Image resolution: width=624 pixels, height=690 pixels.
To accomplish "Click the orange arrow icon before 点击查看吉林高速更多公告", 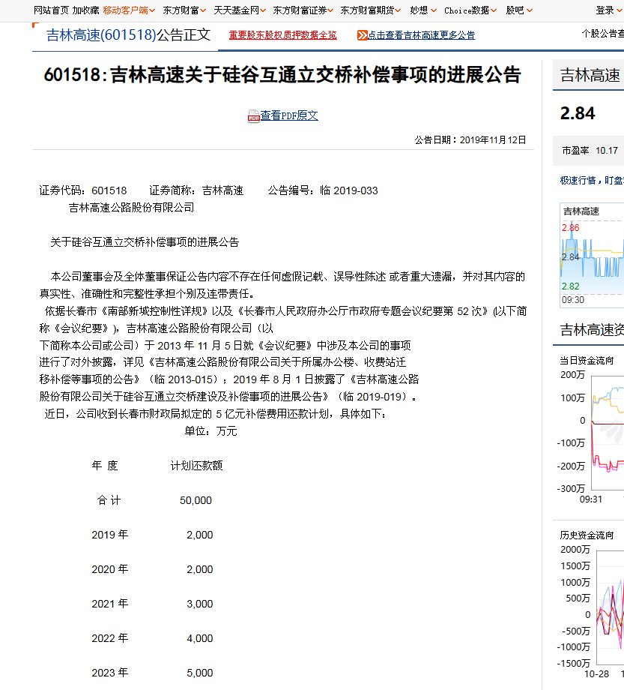I will [362, 35].
